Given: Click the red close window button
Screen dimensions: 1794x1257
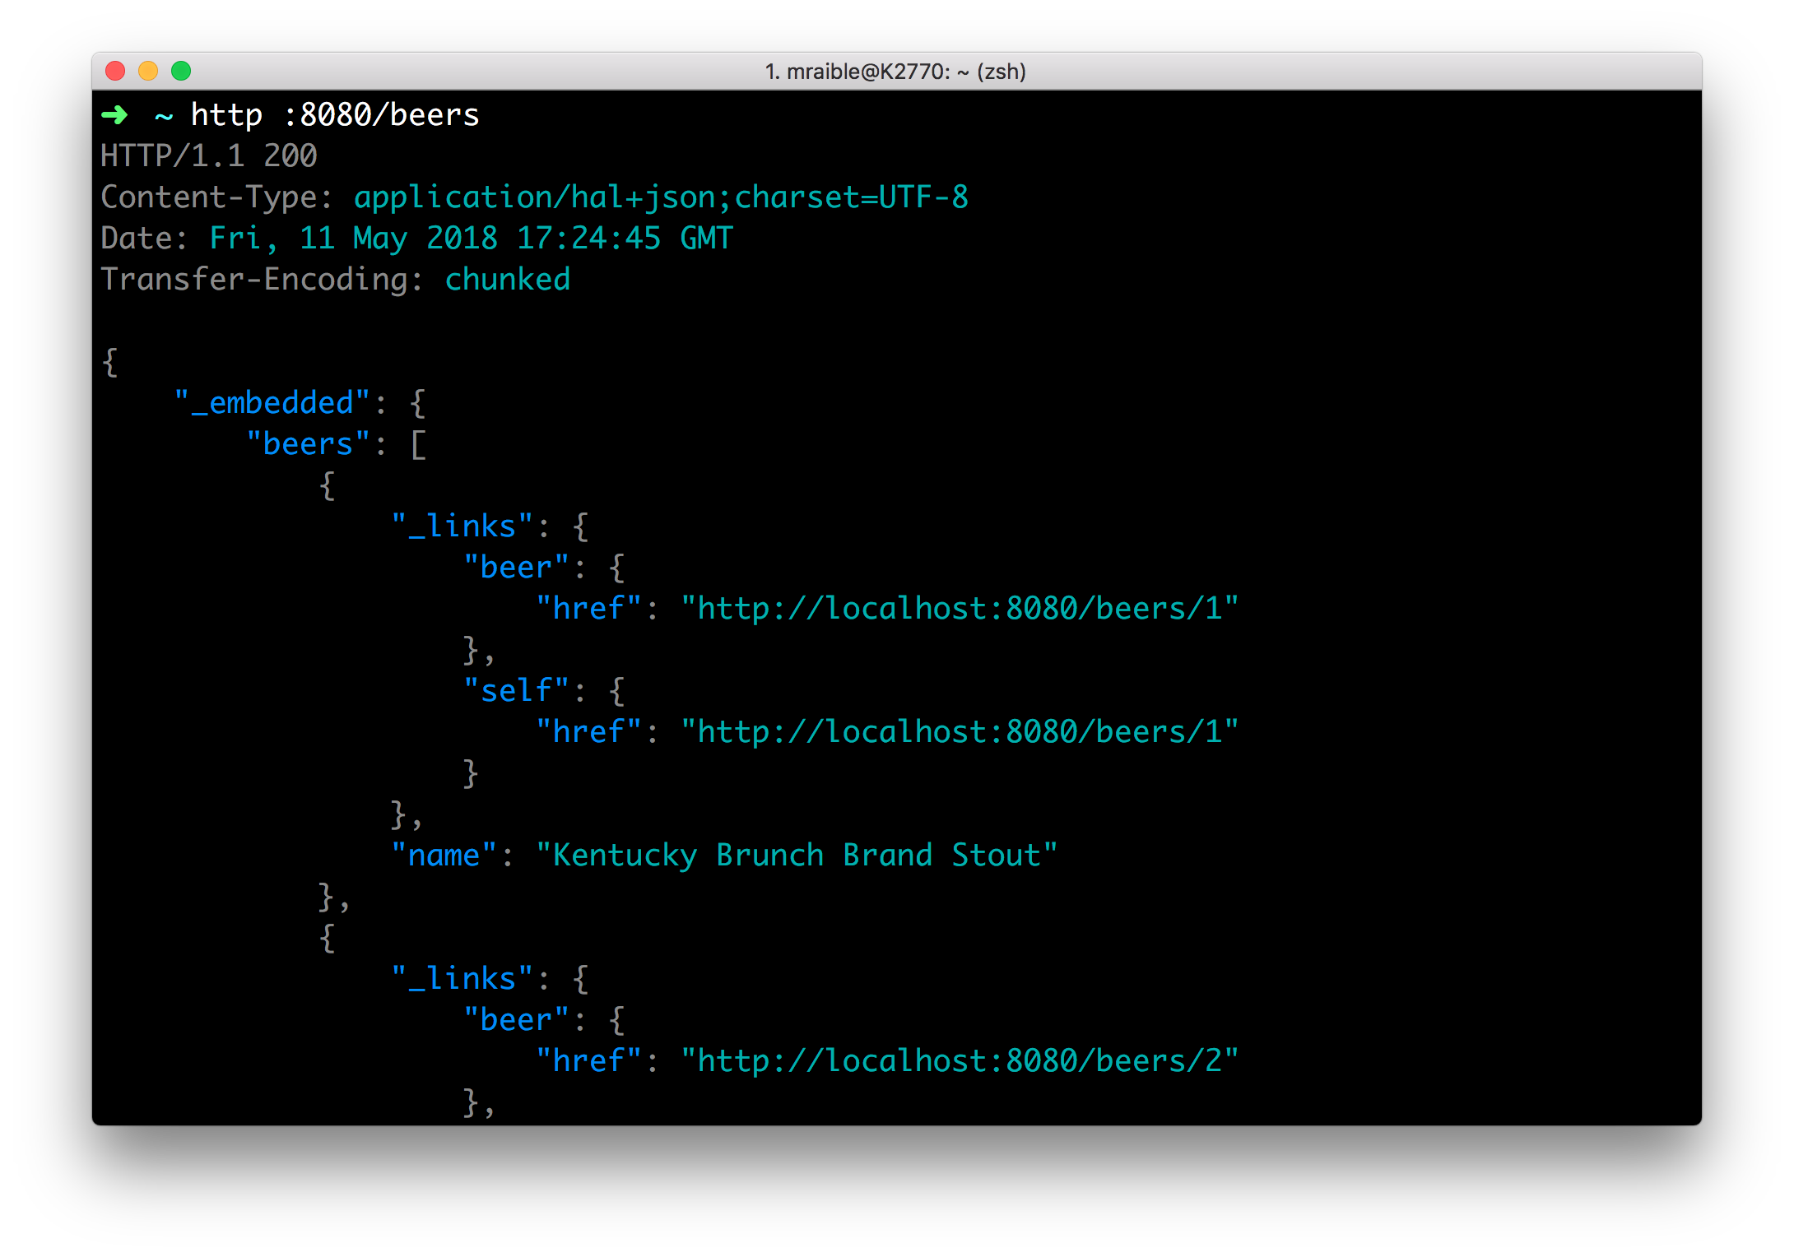Looking at the screenshot, I should [115, 72].
